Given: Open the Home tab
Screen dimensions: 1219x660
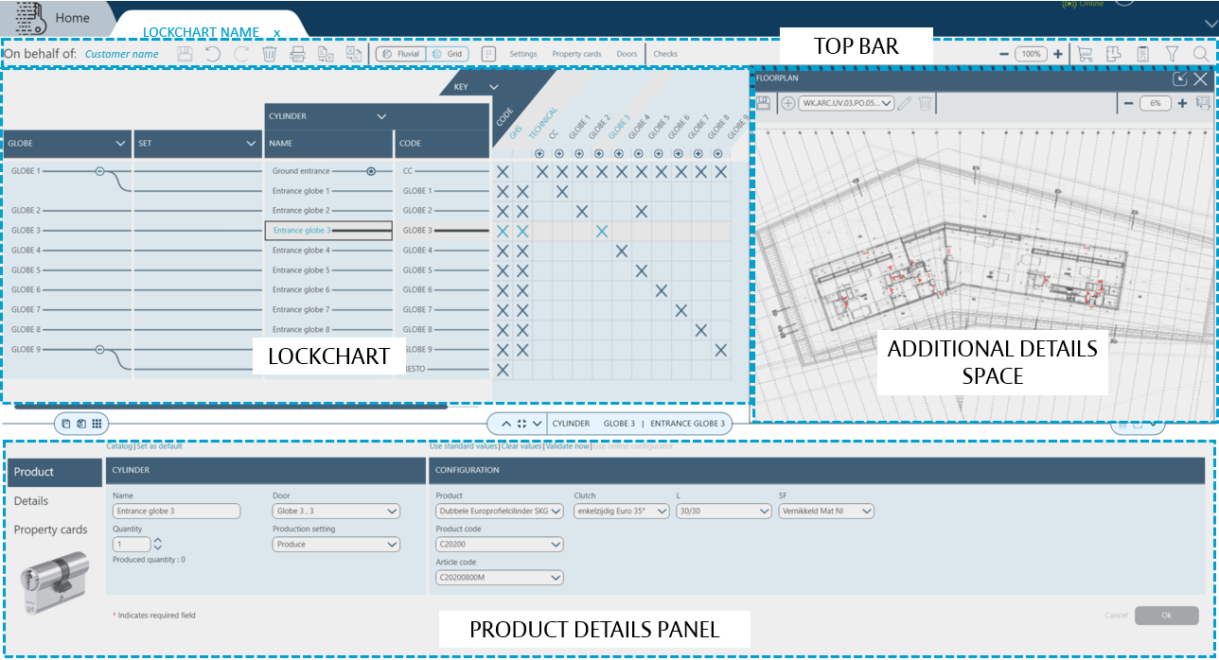Looking at the screenshot, I should 72,18.
